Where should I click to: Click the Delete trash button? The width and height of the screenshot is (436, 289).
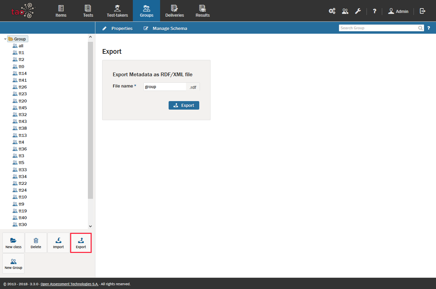(x=36, y=243)
